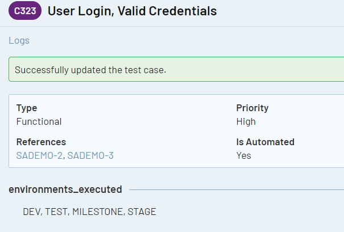Select the High priority value

coord(246,121)
